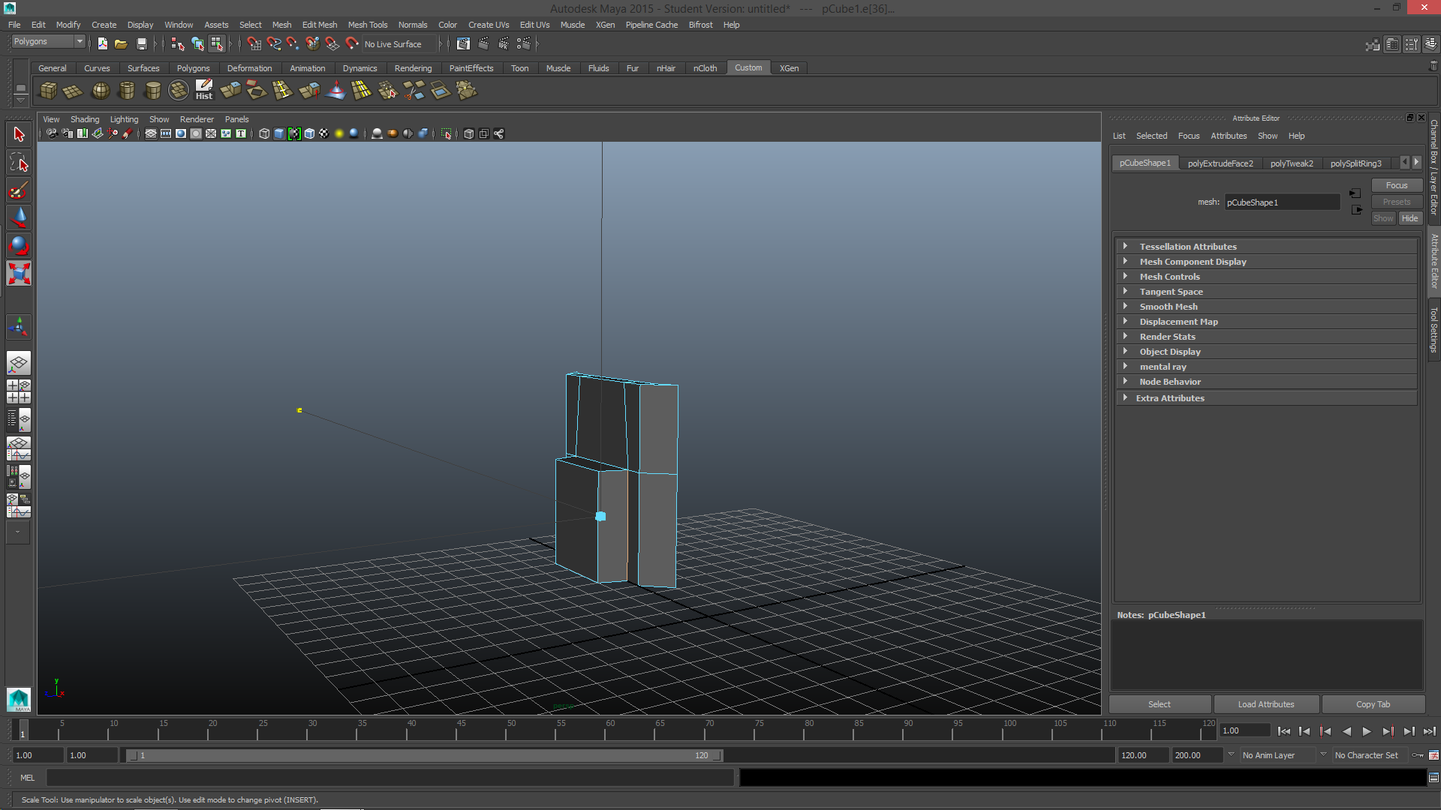Image resolution: width=1441 pixels, height=810 pixels.
Task: Toggle viewport lighting with the yellow light icon
Action: pyautogui.click(x=338, y=133)
